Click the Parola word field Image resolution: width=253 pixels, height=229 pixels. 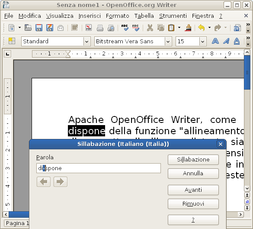click(x=99, y=168)
